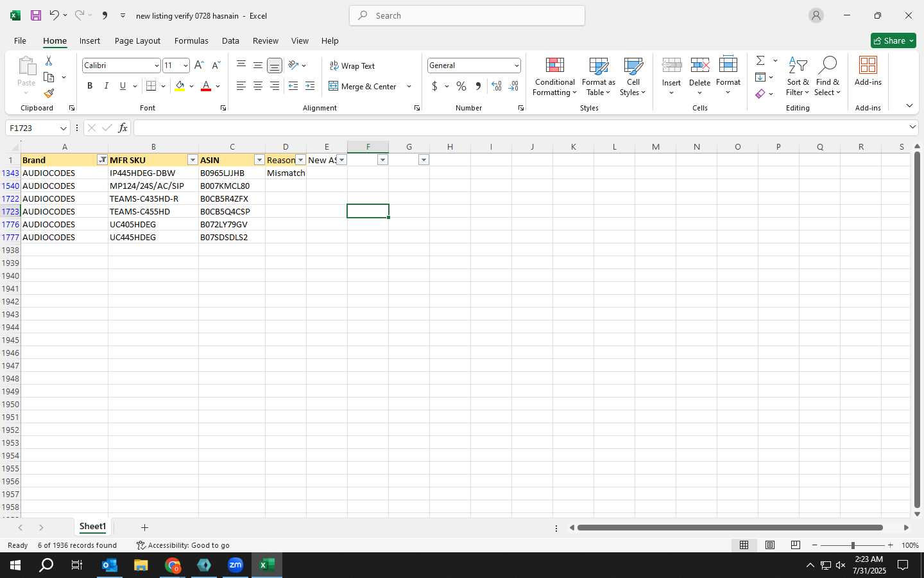The width and height of the screenshot is (924, 578).
Task: Undo the last action
Action: pyautogui.click(x=55, y=15)
